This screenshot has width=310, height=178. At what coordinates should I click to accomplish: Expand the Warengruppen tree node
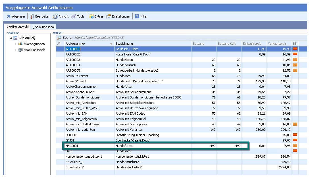pos(16,44)
